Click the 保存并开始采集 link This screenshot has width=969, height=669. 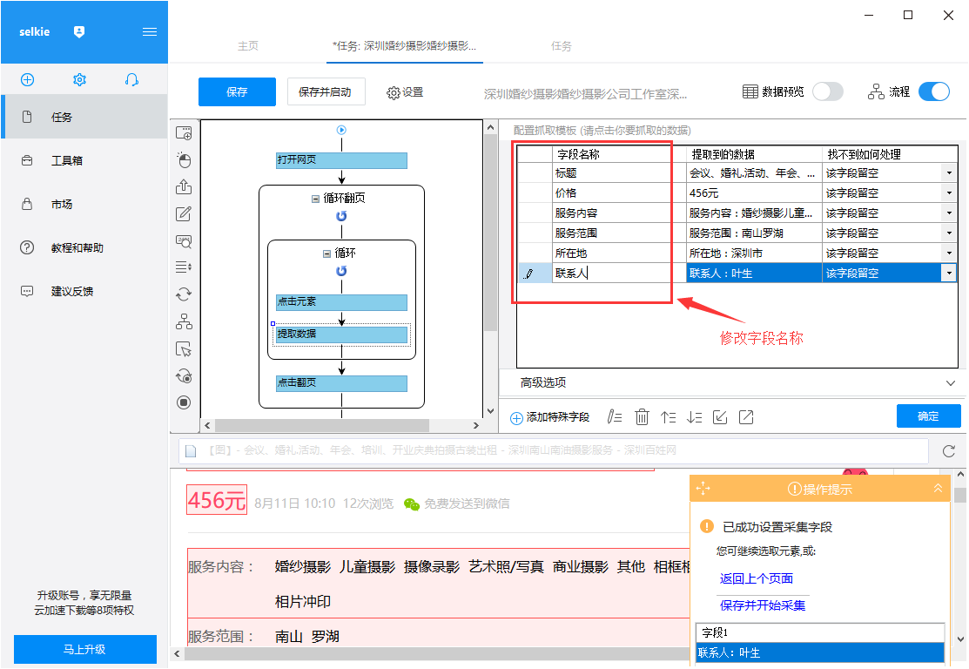pos(763,605)
